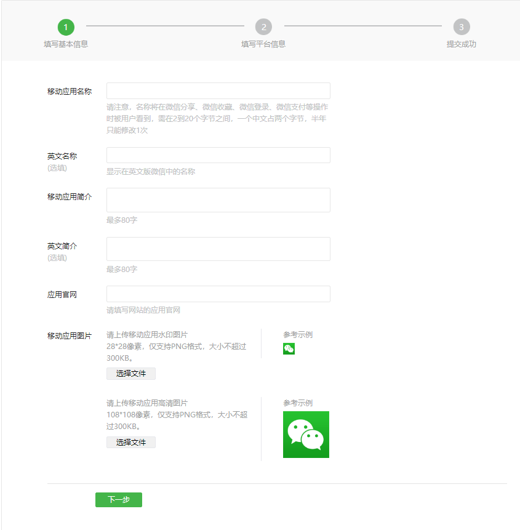This screenshot has height=530, width=520.
Task: Select the 填写基本信息 step label
Action: coord(66,44)
